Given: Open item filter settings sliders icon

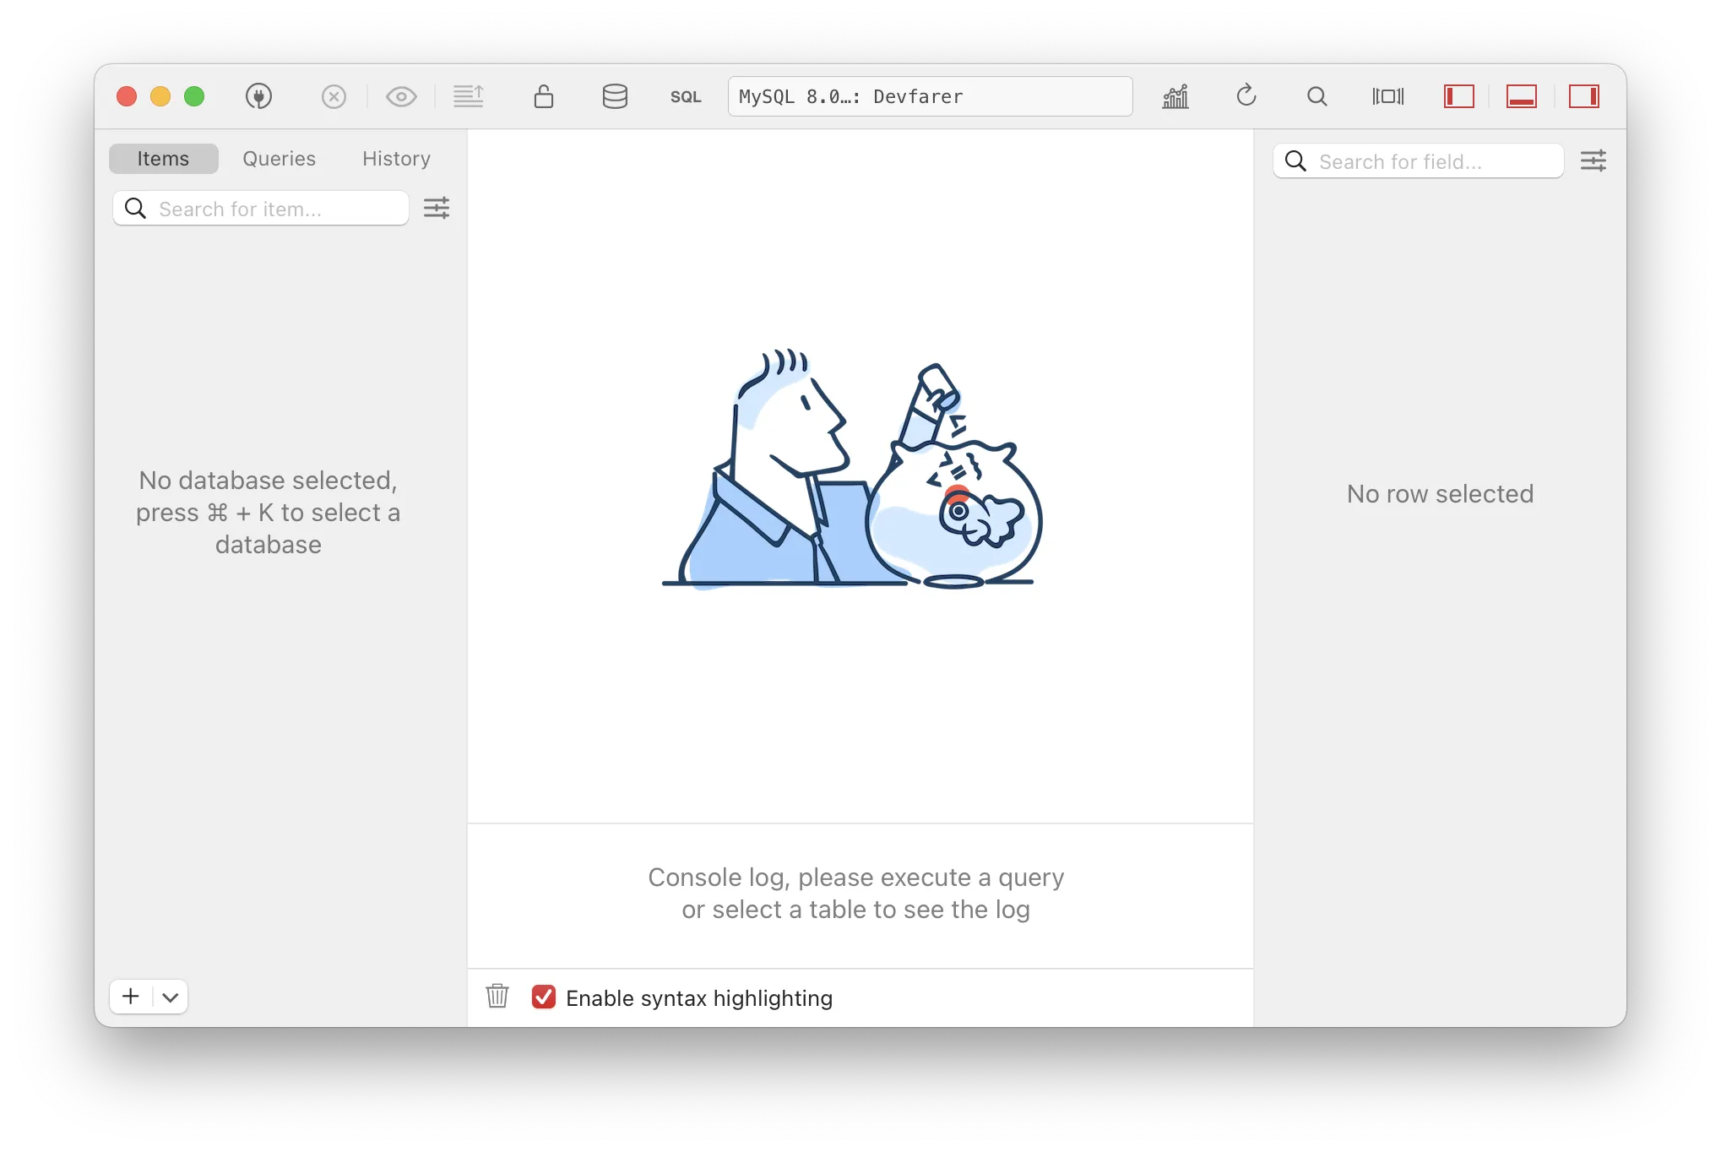Looking at the screenshot, I should point(437,208).
